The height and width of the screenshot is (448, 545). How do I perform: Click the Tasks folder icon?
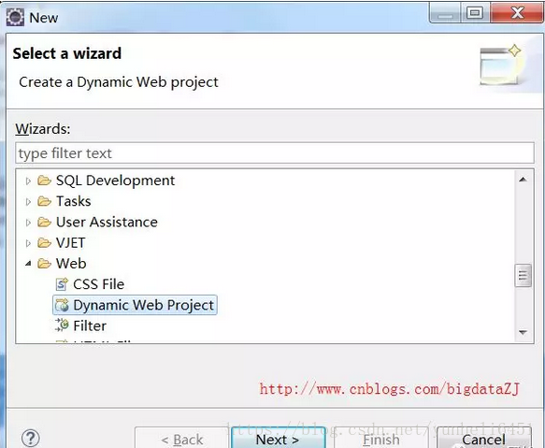44,201
